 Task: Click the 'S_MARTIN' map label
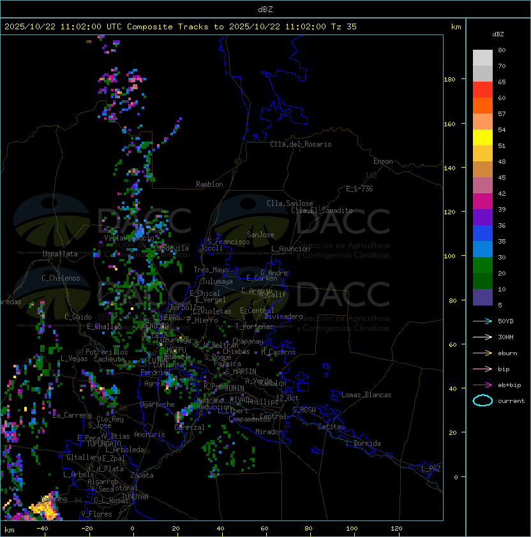coord(241,372)
